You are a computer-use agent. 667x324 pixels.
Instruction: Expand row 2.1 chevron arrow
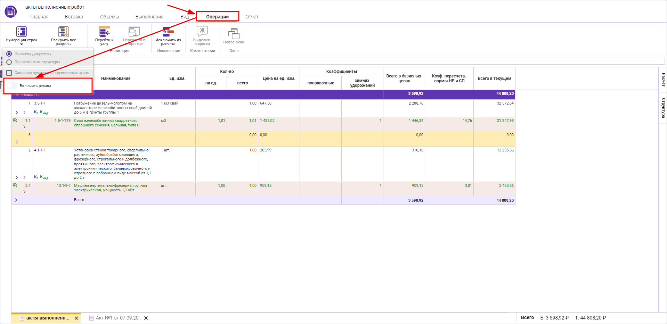(24, 192)
